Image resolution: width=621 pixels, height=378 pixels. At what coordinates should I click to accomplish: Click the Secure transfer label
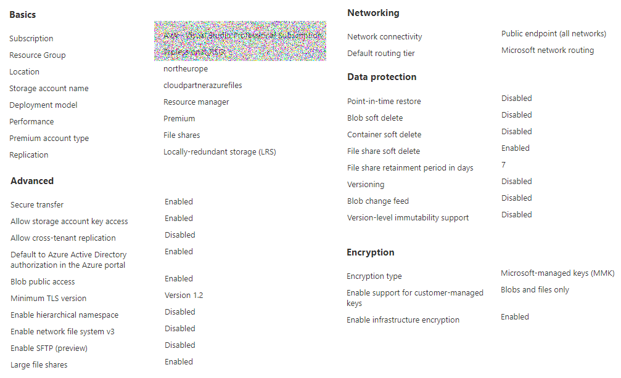pyautogui.click(x=37, y=205)
